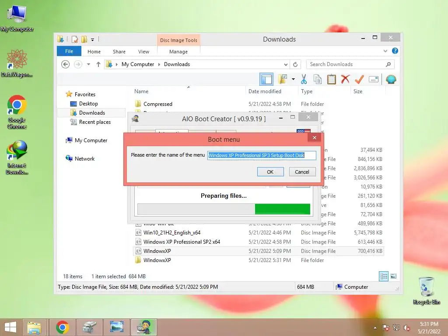Click the New folder icon in title bar
Screen dimensions: 448x336
pos(84,39)
